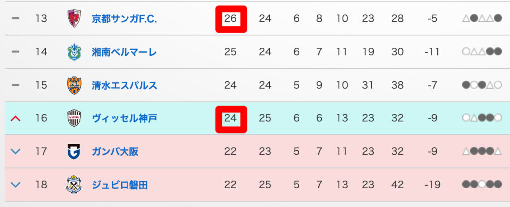The image size is (510, 207).
Task: Click the blue down arrow on row 18
Action: point(15,185)
